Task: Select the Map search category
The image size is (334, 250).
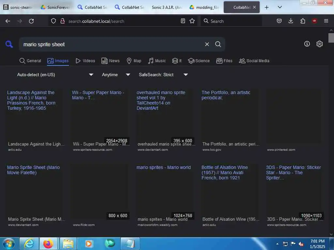Action: pos(134,61)
